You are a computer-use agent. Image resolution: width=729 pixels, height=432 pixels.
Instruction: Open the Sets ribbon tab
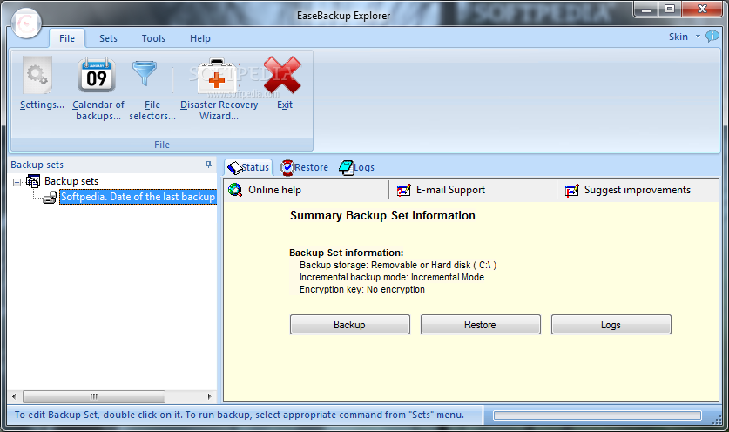[108, 38]
